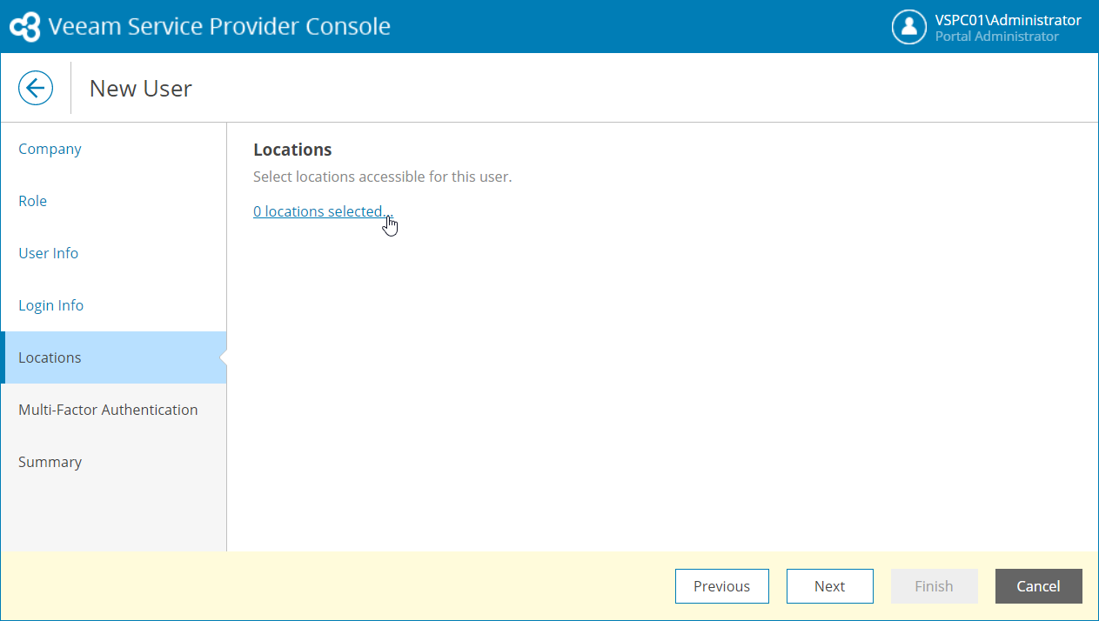Click the Veeam Service Provider Console title
This screenshot has height=621, width=1099.
(219, 27)
